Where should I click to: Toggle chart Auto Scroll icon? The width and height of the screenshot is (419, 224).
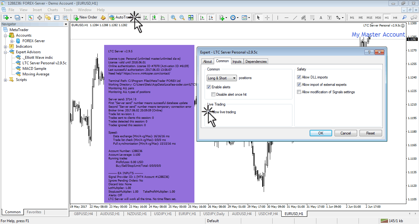click(x=202, y=18)
